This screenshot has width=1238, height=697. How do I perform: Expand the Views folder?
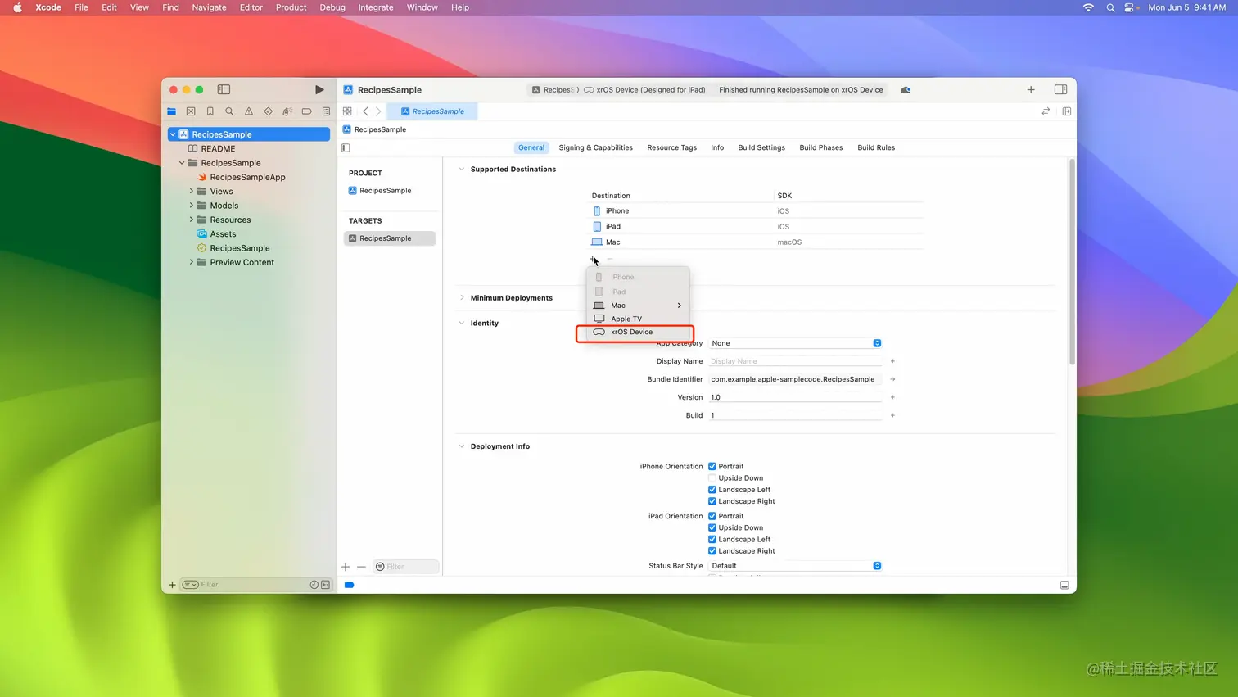point(192,192)
